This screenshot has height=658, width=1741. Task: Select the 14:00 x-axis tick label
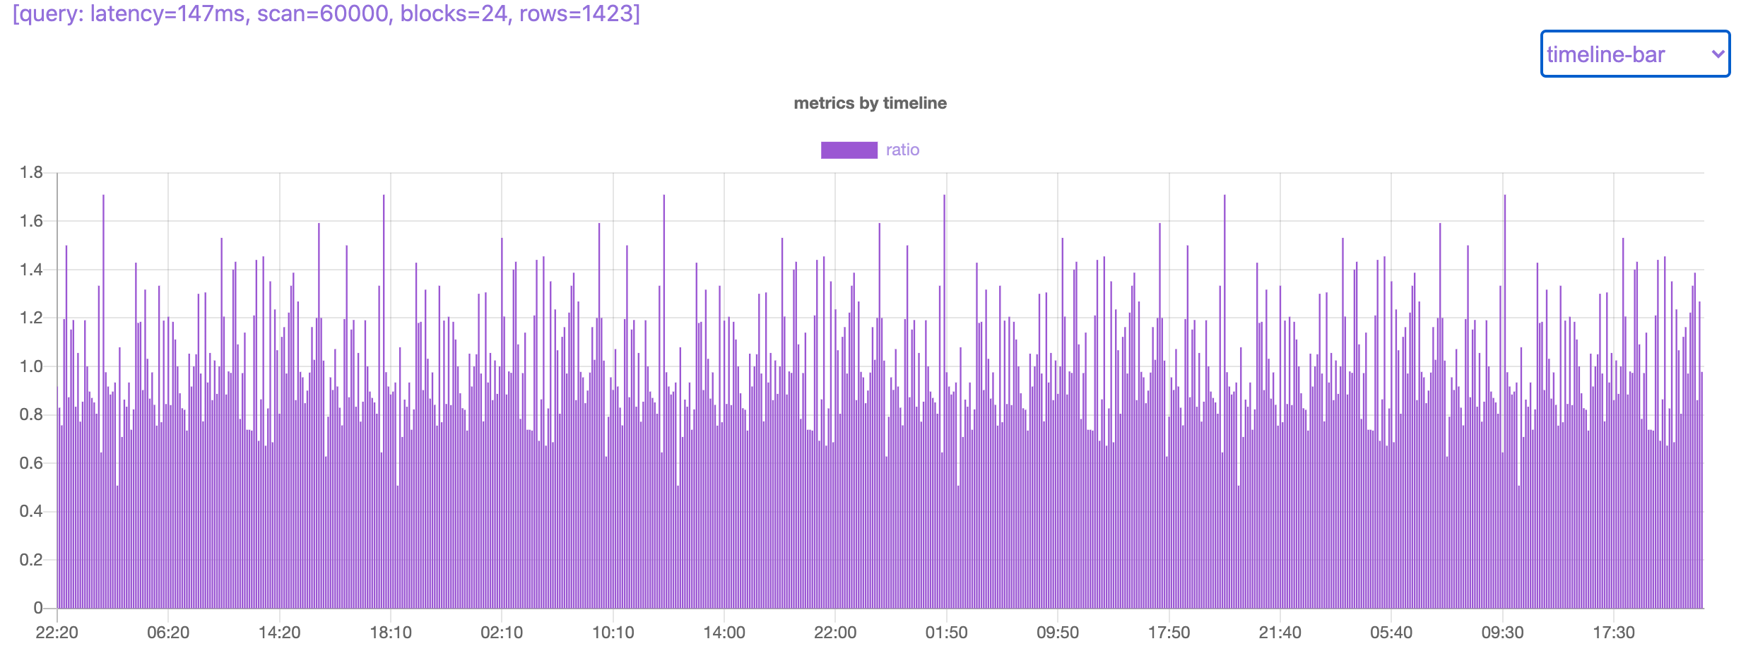click(724, 632)
